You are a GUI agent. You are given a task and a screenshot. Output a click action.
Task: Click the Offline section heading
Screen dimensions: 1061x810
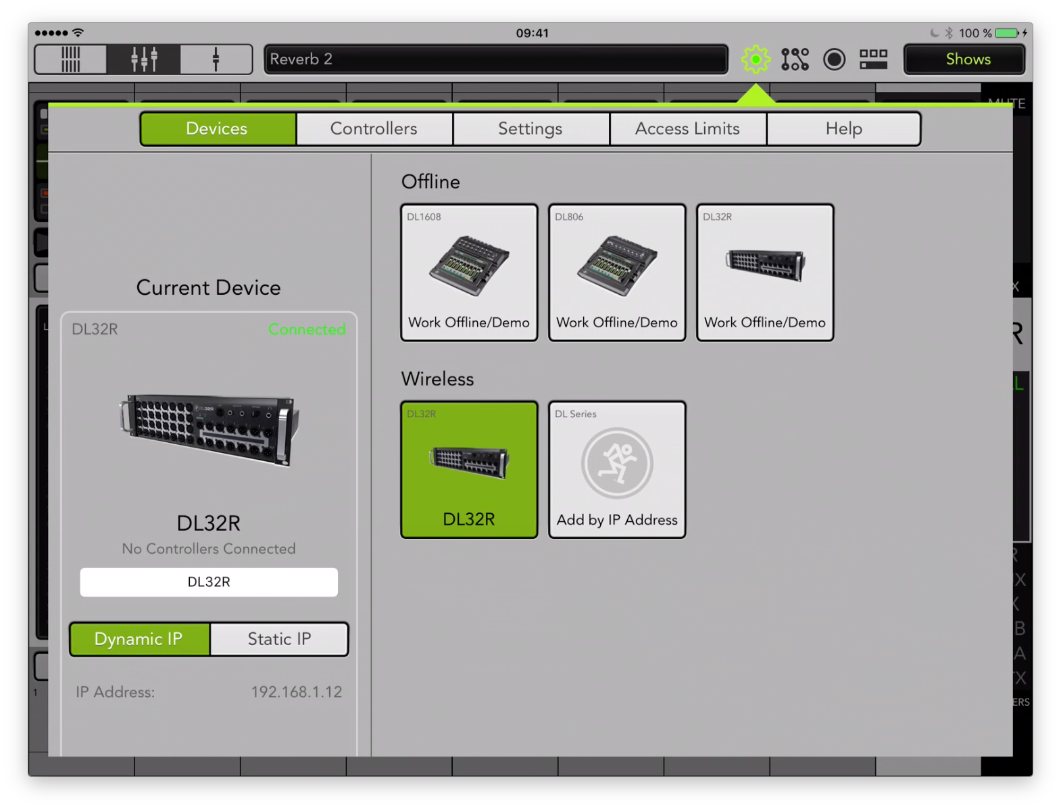(430, 182)
